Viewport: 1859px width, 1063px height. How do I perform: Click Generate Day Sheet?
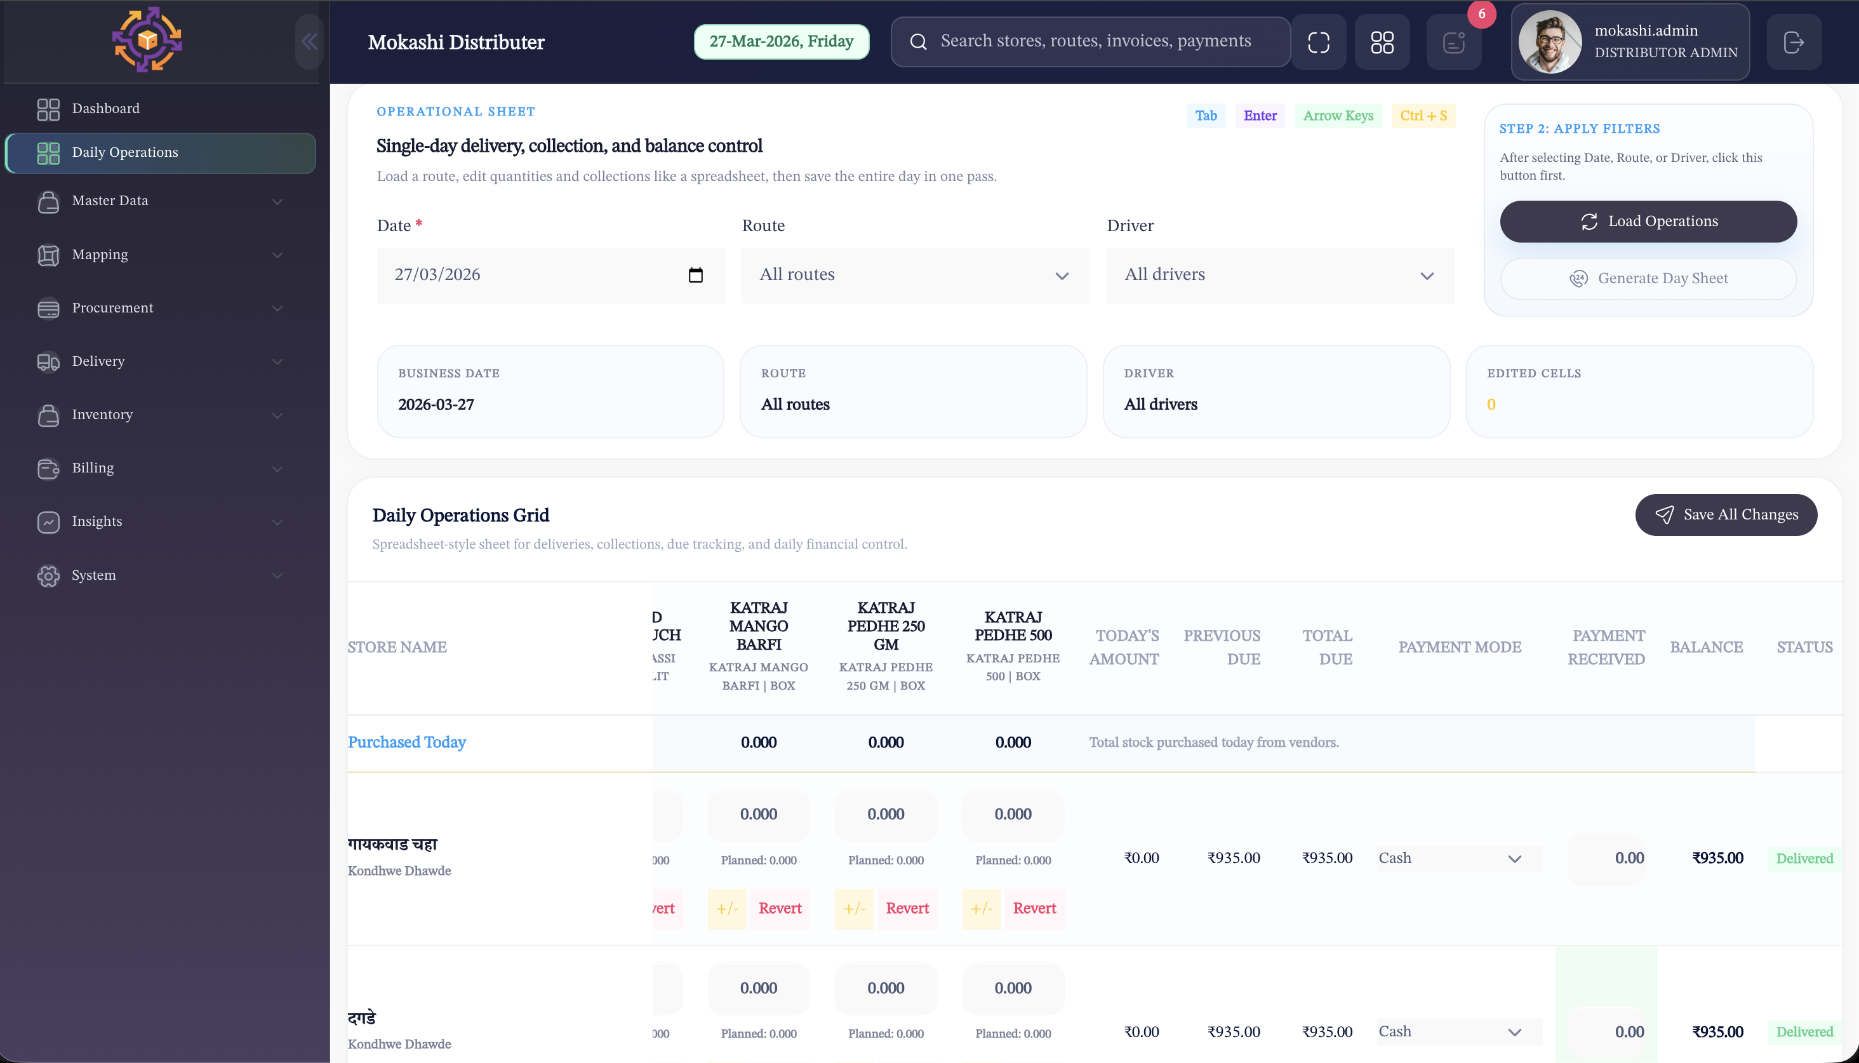(1648, 278)
